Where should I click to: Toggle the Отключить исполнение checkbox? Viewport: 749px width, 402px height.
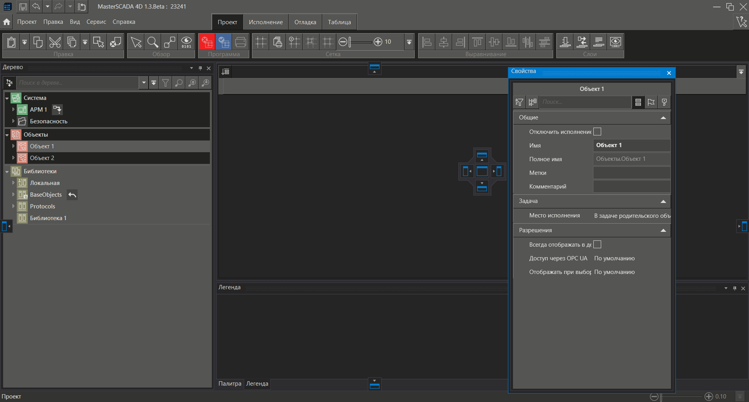click(597, 132)
